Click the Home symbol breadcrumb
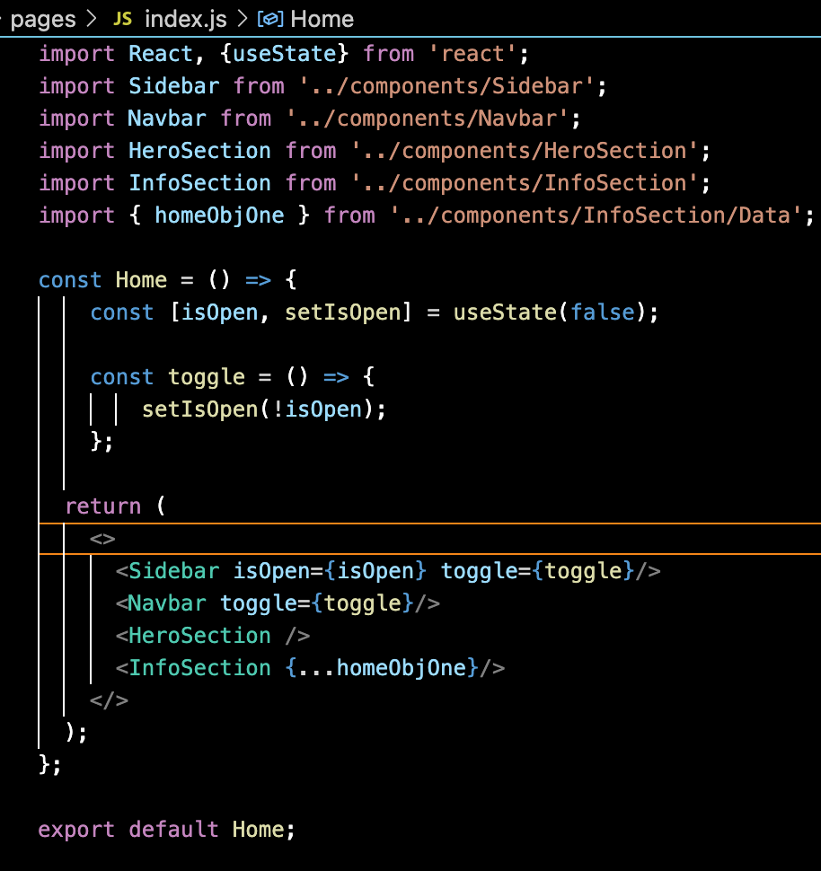The width and height of the screenshot is (821, 871). [x=322, y=20]
